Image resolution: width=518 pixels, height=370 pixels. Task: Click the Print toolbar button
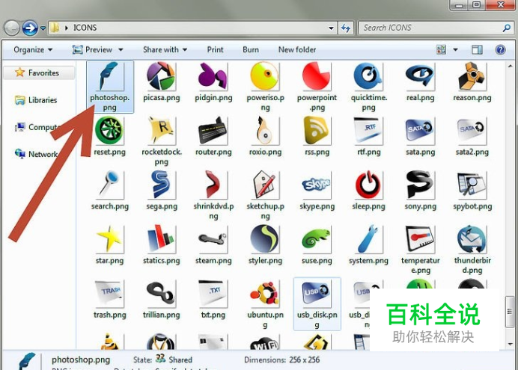[x=215, y=50]
